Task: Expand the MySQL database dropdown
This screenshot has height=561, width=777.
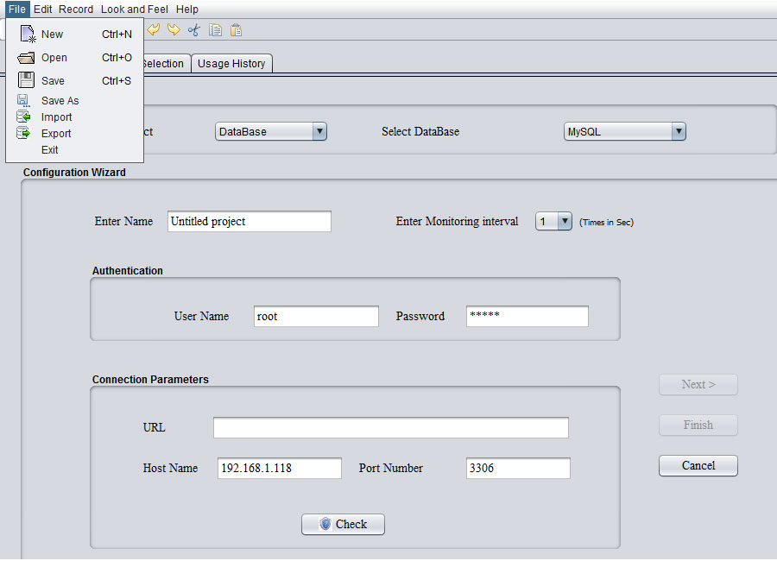Action: pos(624,132)
